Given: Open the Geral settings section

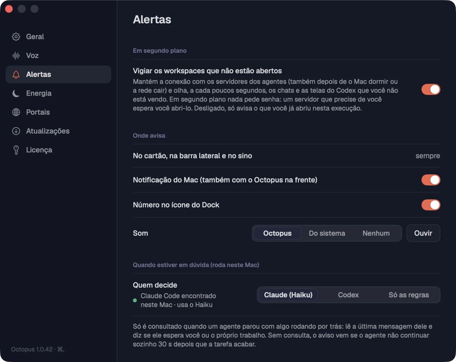Looking at the screenshot, I should coord(58,37).
